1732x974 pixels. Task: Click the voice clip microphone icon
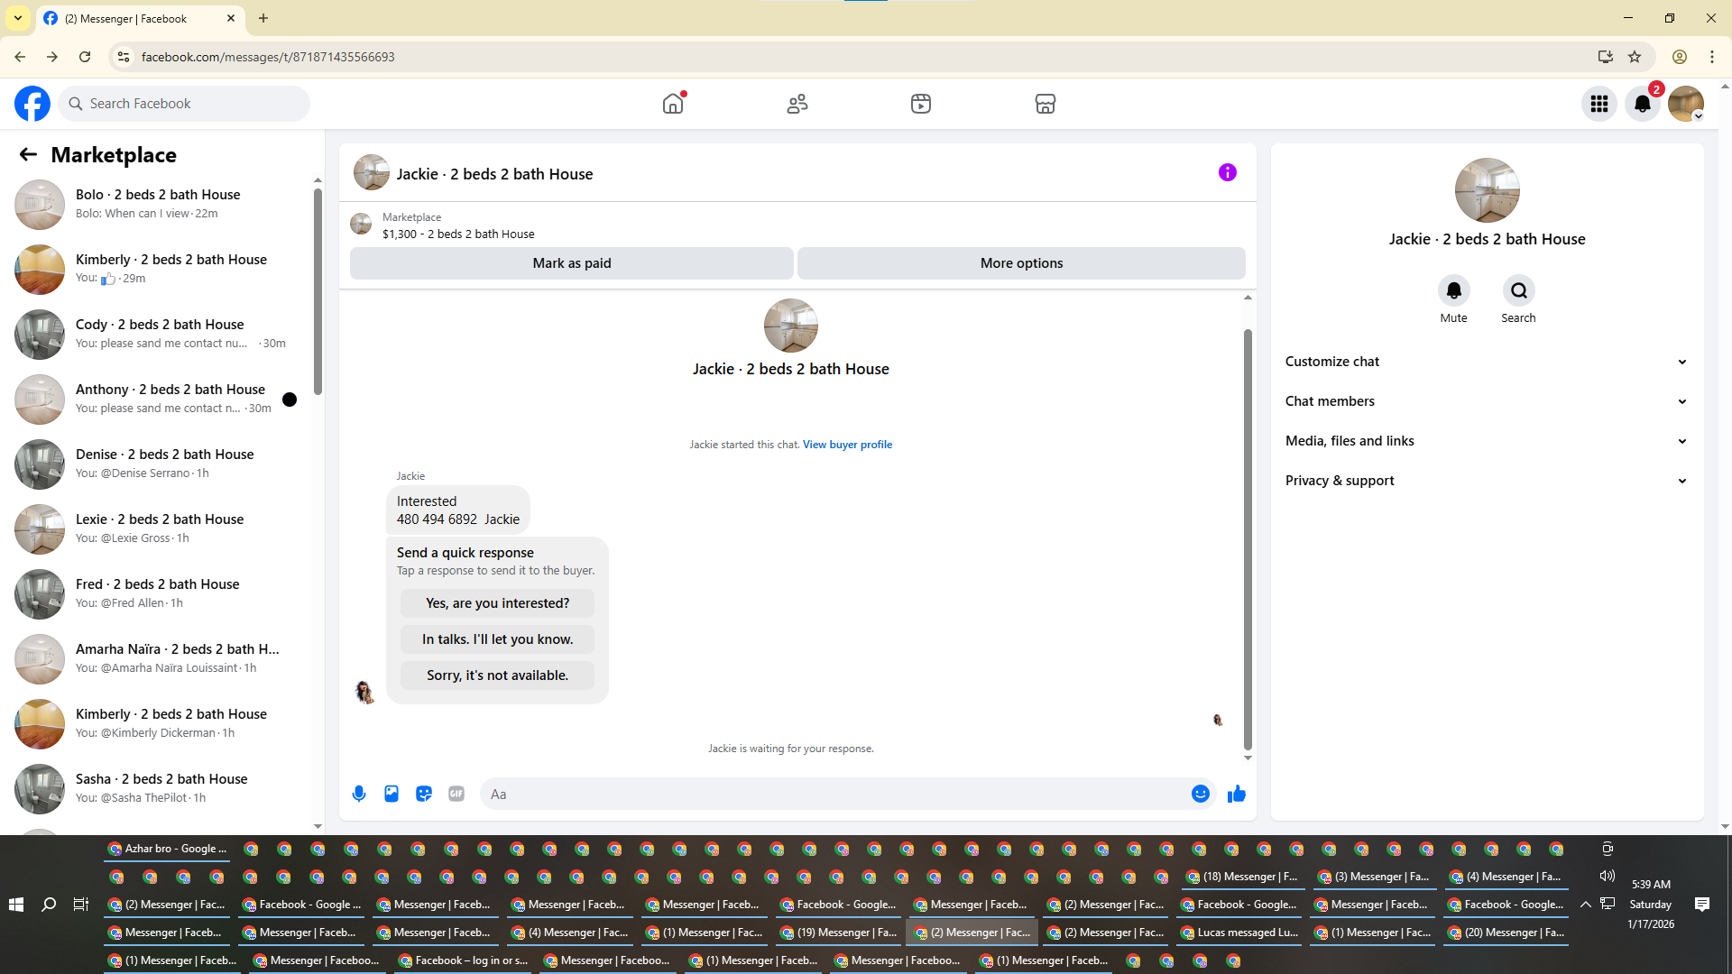click(x=359, y=794)
